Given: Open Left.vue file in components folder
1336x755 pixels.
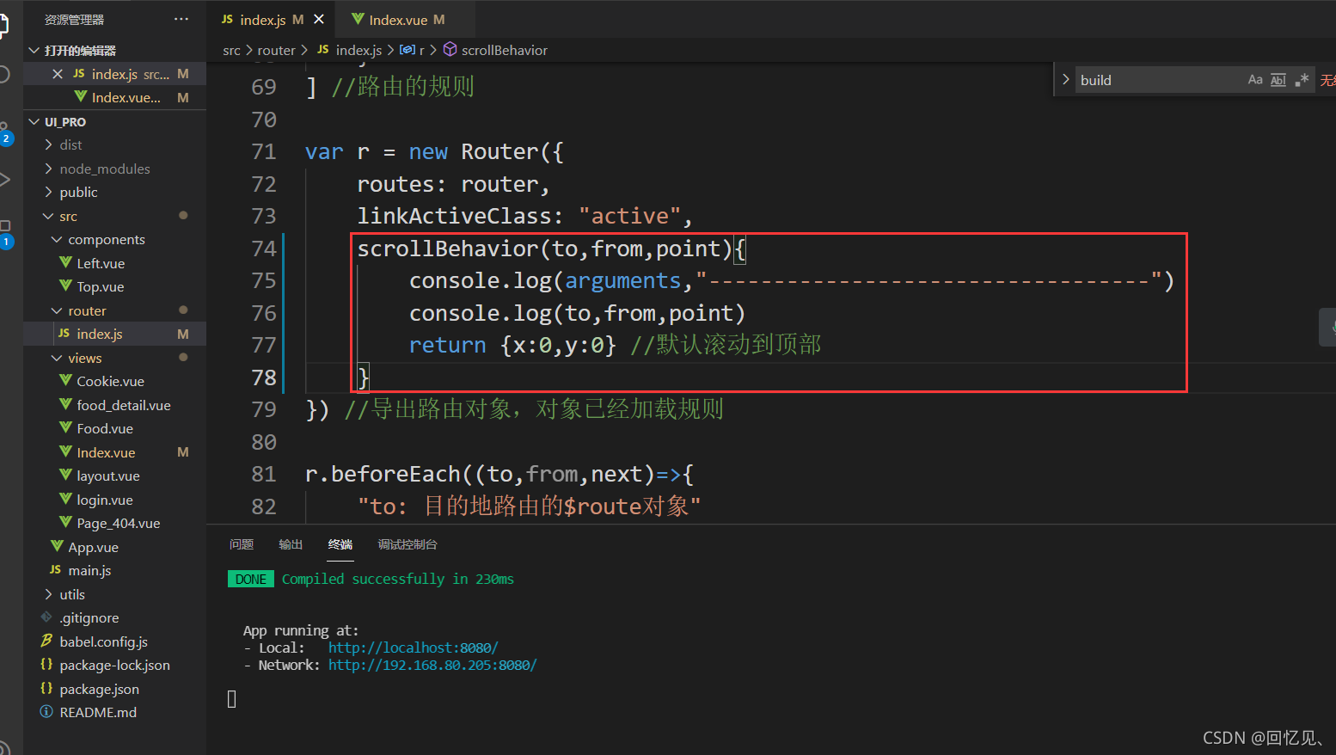Looking at the screenshot, I should (x=101, y=263).
